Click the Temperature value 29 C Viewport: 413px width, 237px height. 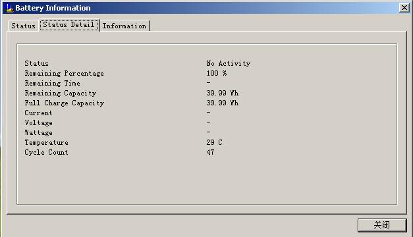click(x=214, y=142)
